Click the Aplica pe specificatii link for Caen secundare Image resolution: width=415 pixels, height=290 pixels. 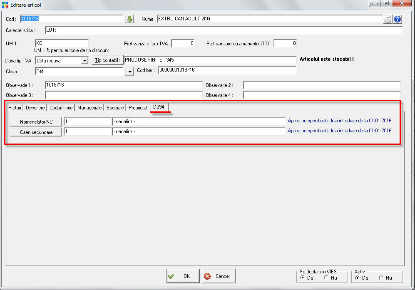pyautogui.click(x=339, y=130)
